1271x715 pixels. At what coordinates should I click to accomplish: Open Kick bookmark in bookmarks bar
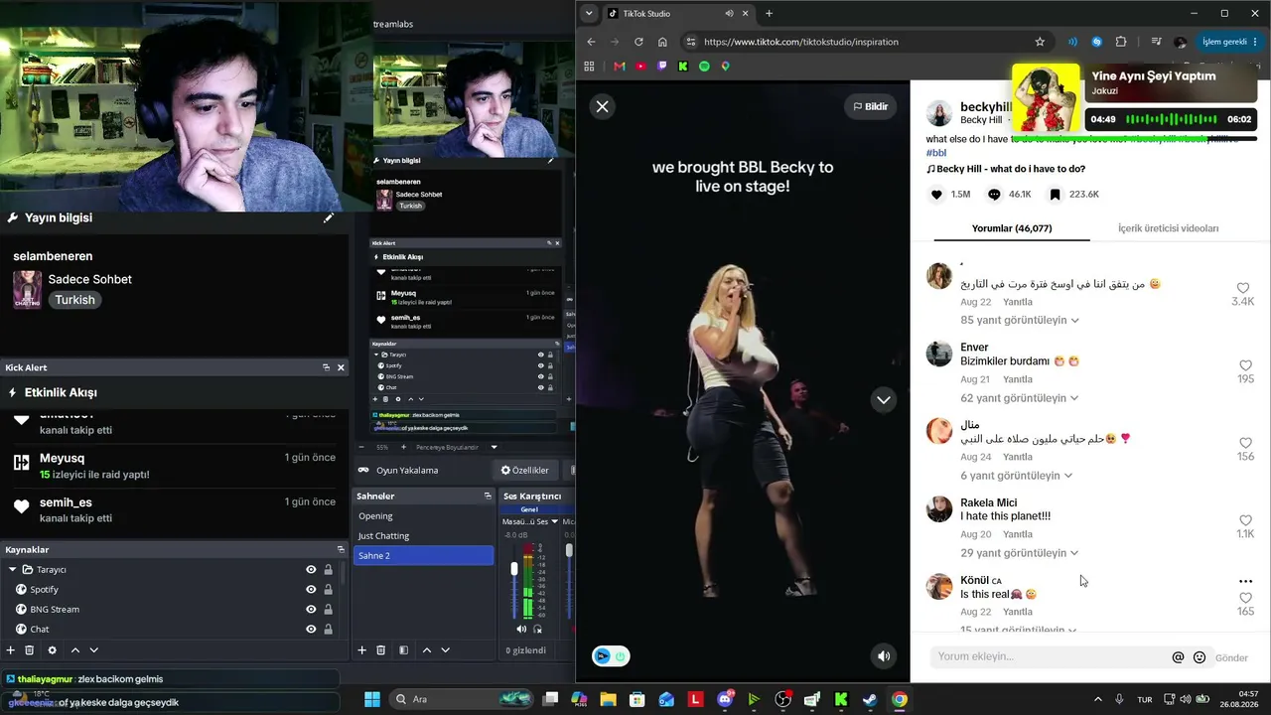tap(683, 67)
